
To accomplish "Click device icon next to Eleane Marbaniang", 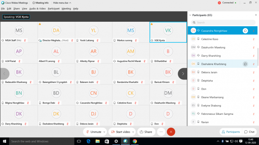I will [x=198, y=97].
